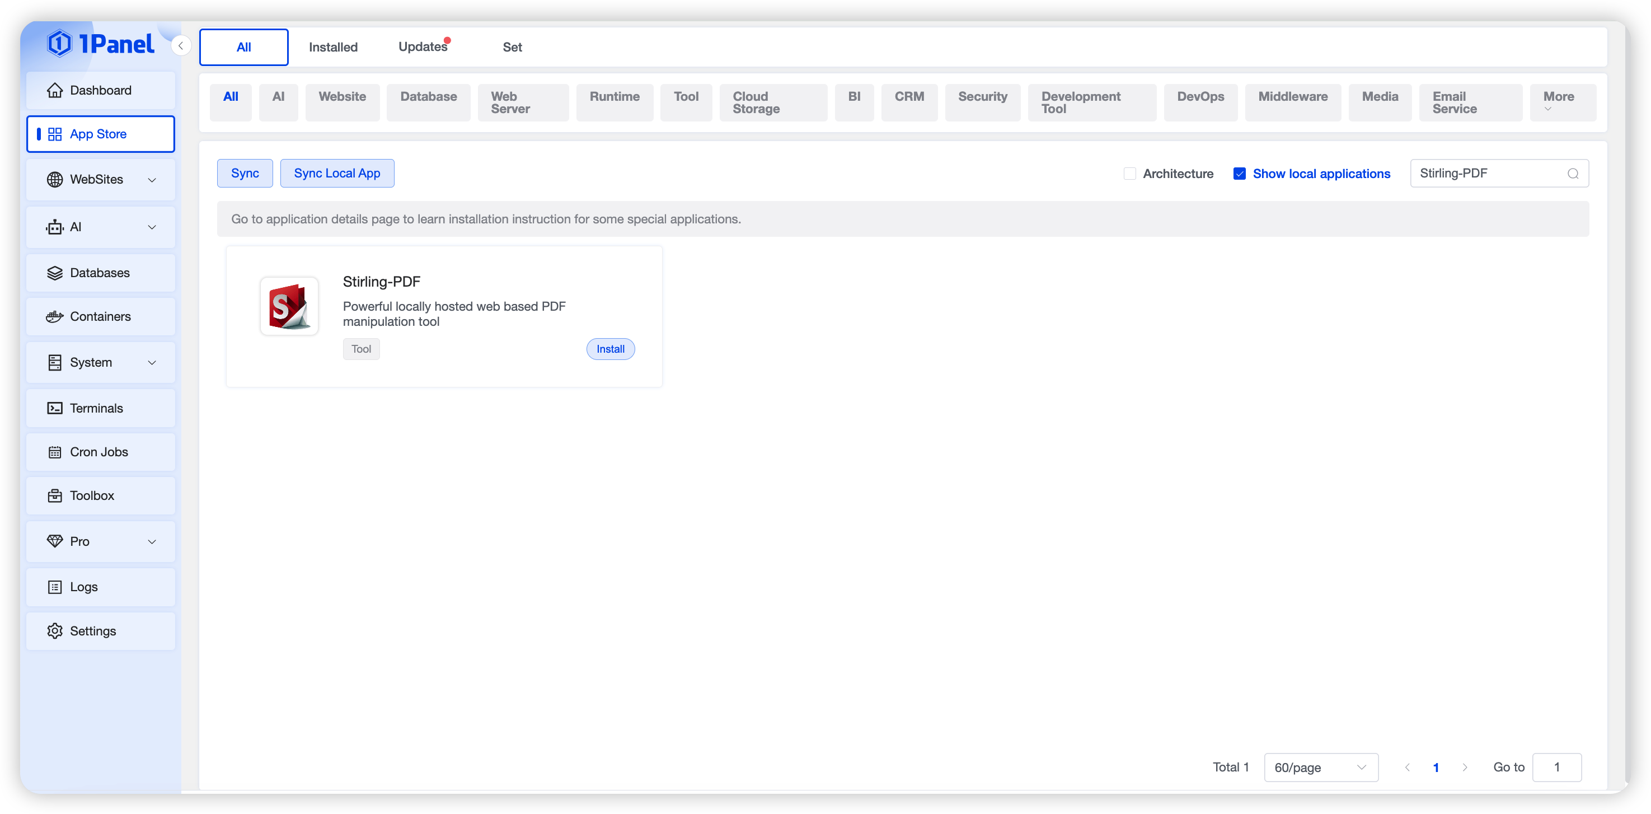Screen dimensions: 1651x814
Task: Open Settings gear icon in sidebar
Action: click(55, 631)
